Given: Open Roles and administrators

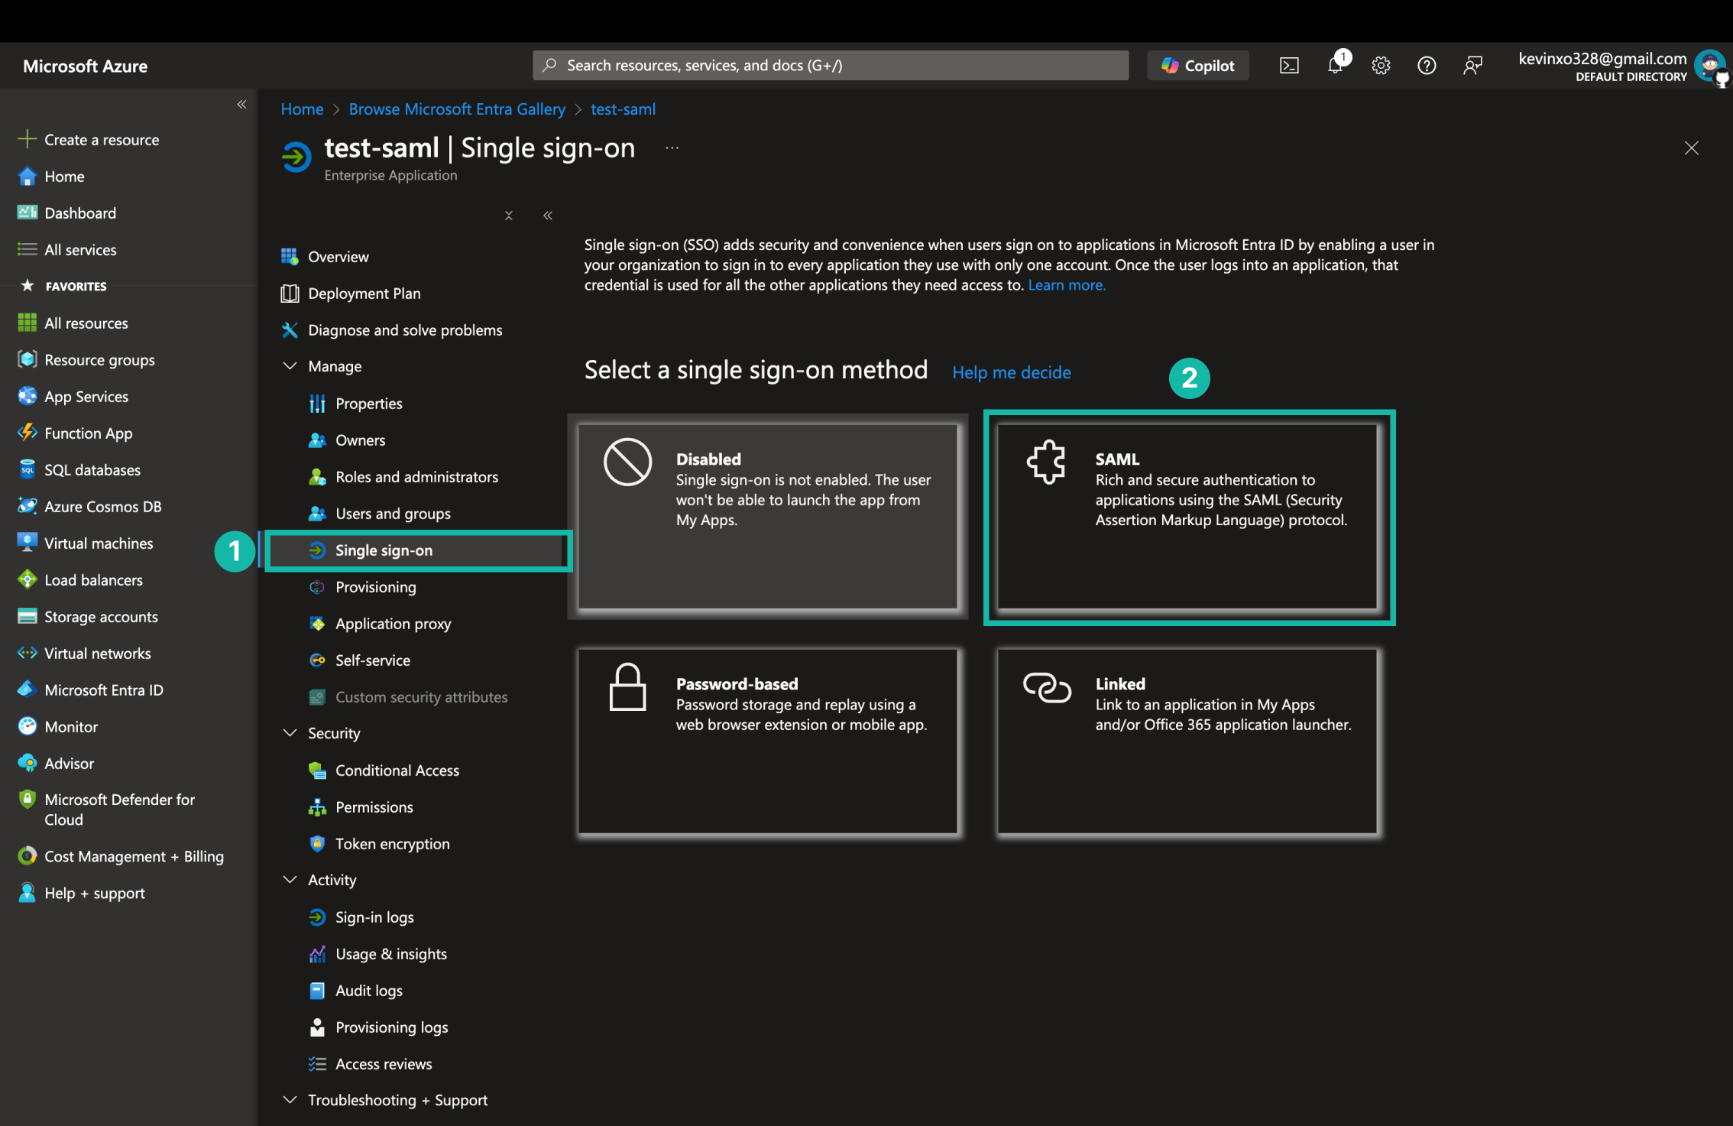Looking at the screenshot, I should coord(416,477).
